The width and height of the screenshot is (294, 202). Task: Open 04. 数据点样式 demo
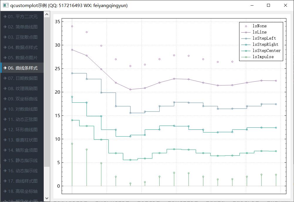[22, 48]
